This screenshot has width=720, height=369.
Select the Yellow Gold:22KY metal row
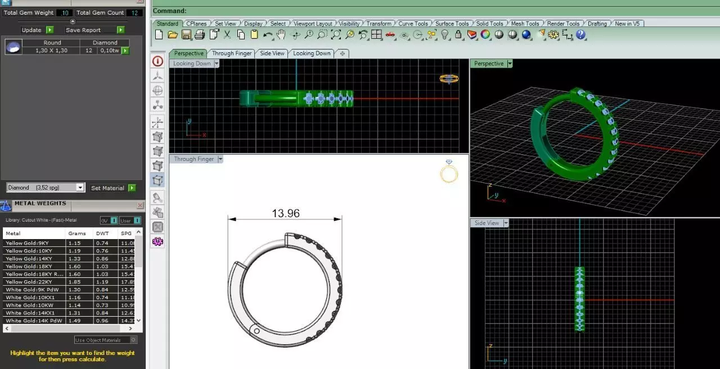pos(70,282)
